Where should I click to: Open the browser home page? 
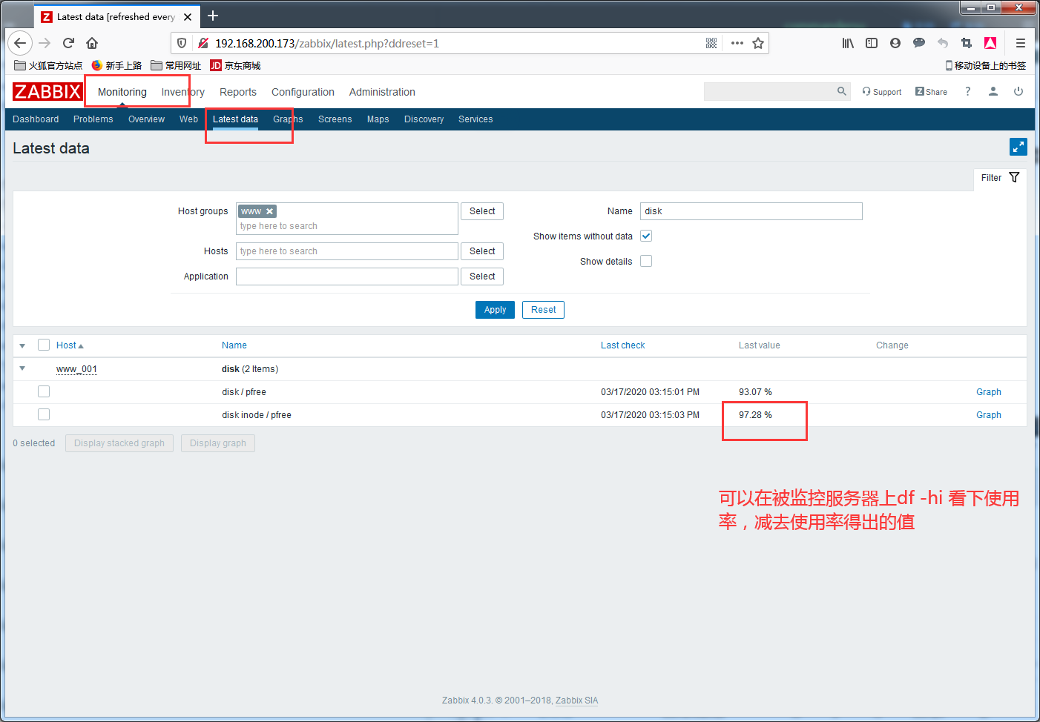pyautogui.click(x=92, y=43)
